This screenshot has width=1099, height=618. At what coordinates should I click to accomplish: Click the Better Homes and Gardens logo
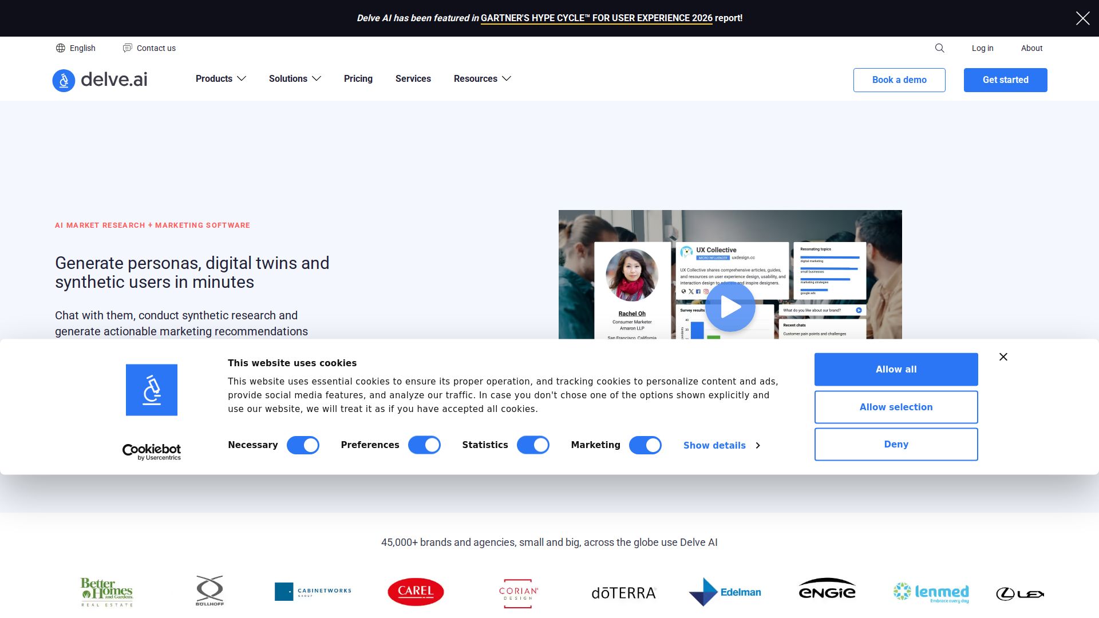pos(107,592)
